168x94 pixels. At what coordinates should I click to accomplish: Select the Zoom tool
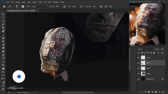coord(3,72)
